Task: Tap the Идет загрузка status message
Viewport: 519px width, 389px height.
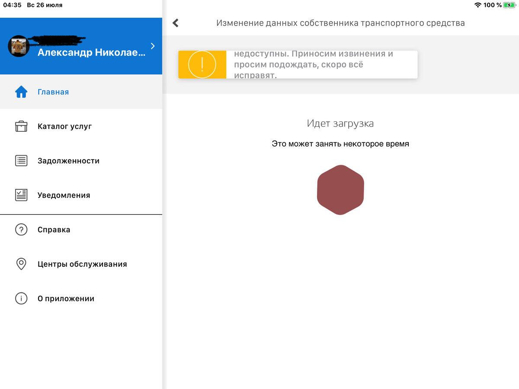Action: pyautogui.click(x=340, y=123)
